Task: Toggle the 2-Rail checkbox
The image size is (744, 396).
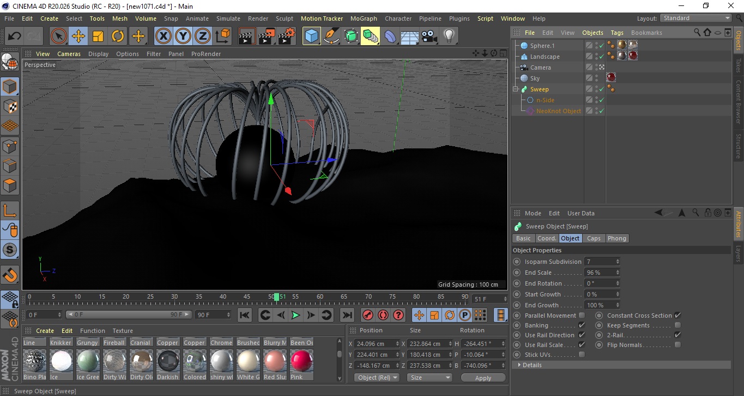Action: click(x=678, y=335)
